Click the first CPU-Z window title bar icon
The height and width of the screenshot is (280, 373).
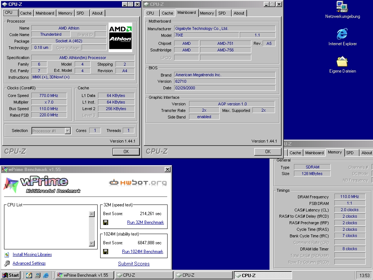click(x=4, y=4)
